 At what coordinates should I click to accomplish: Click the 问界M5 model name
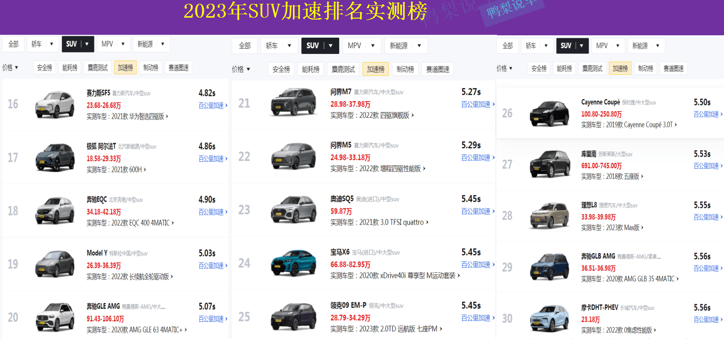coord(341,145)
